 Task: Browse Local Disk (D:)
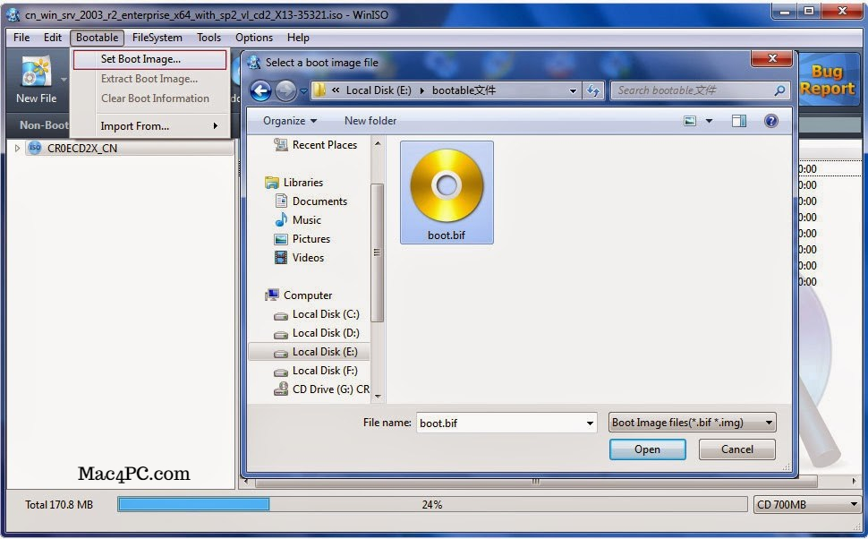(317, 333)
